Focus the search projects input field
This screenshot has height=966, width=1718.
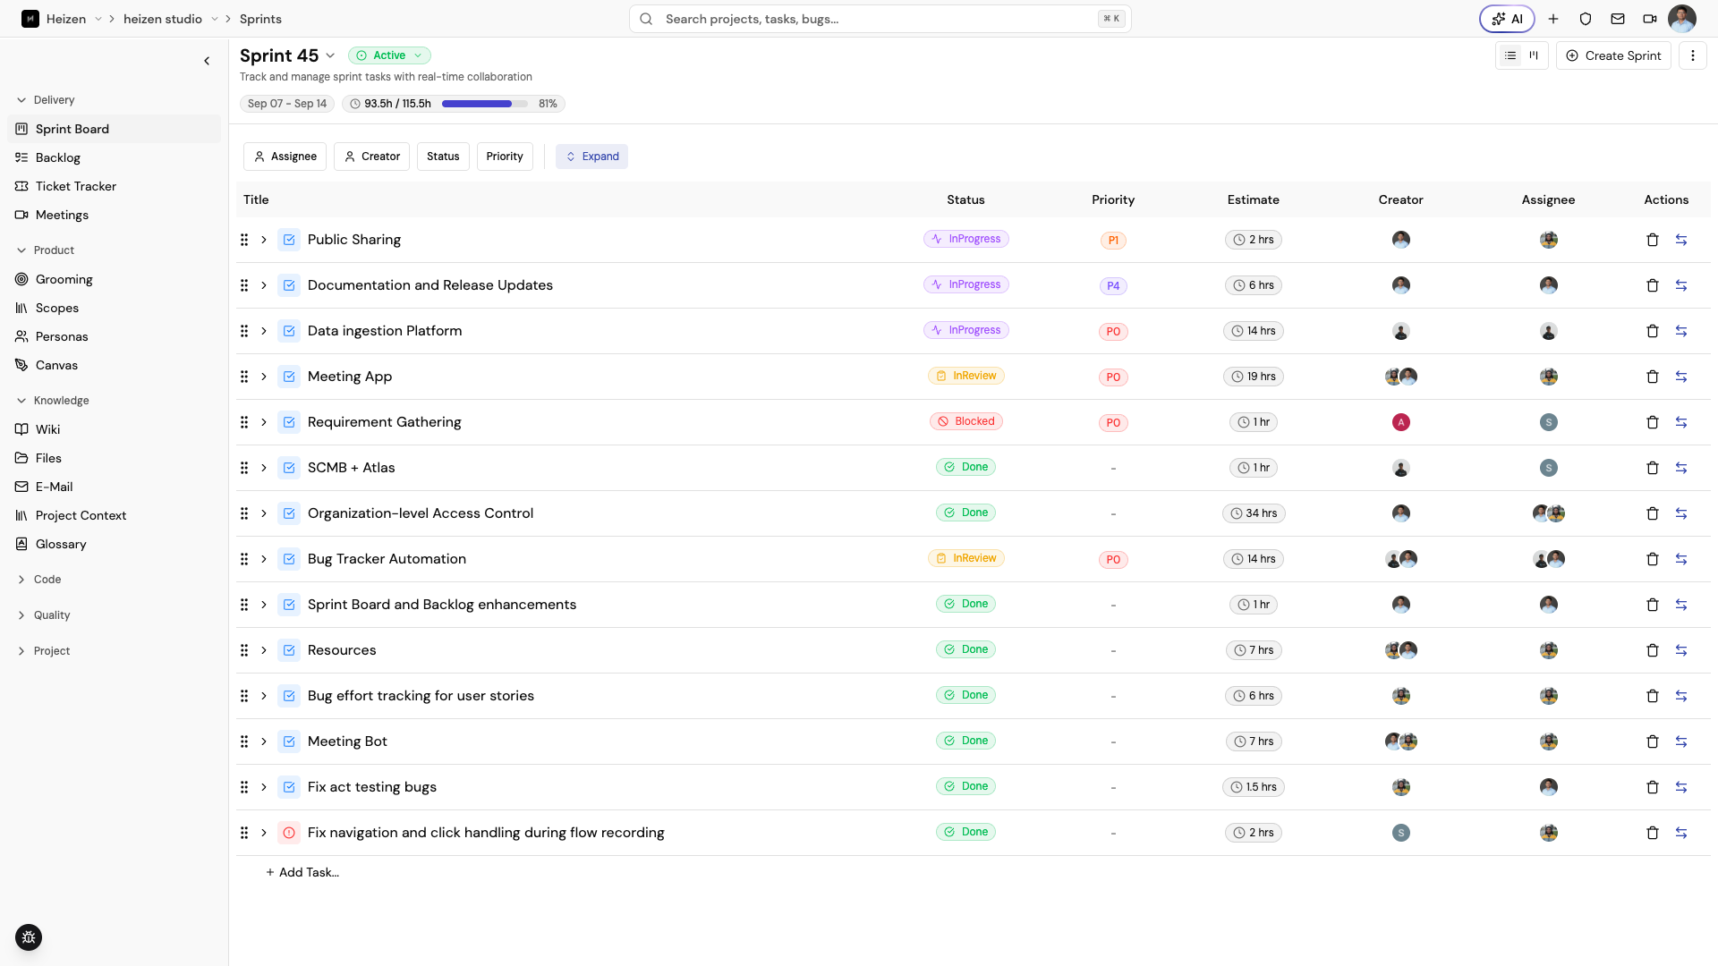click(x=880, y=19)
